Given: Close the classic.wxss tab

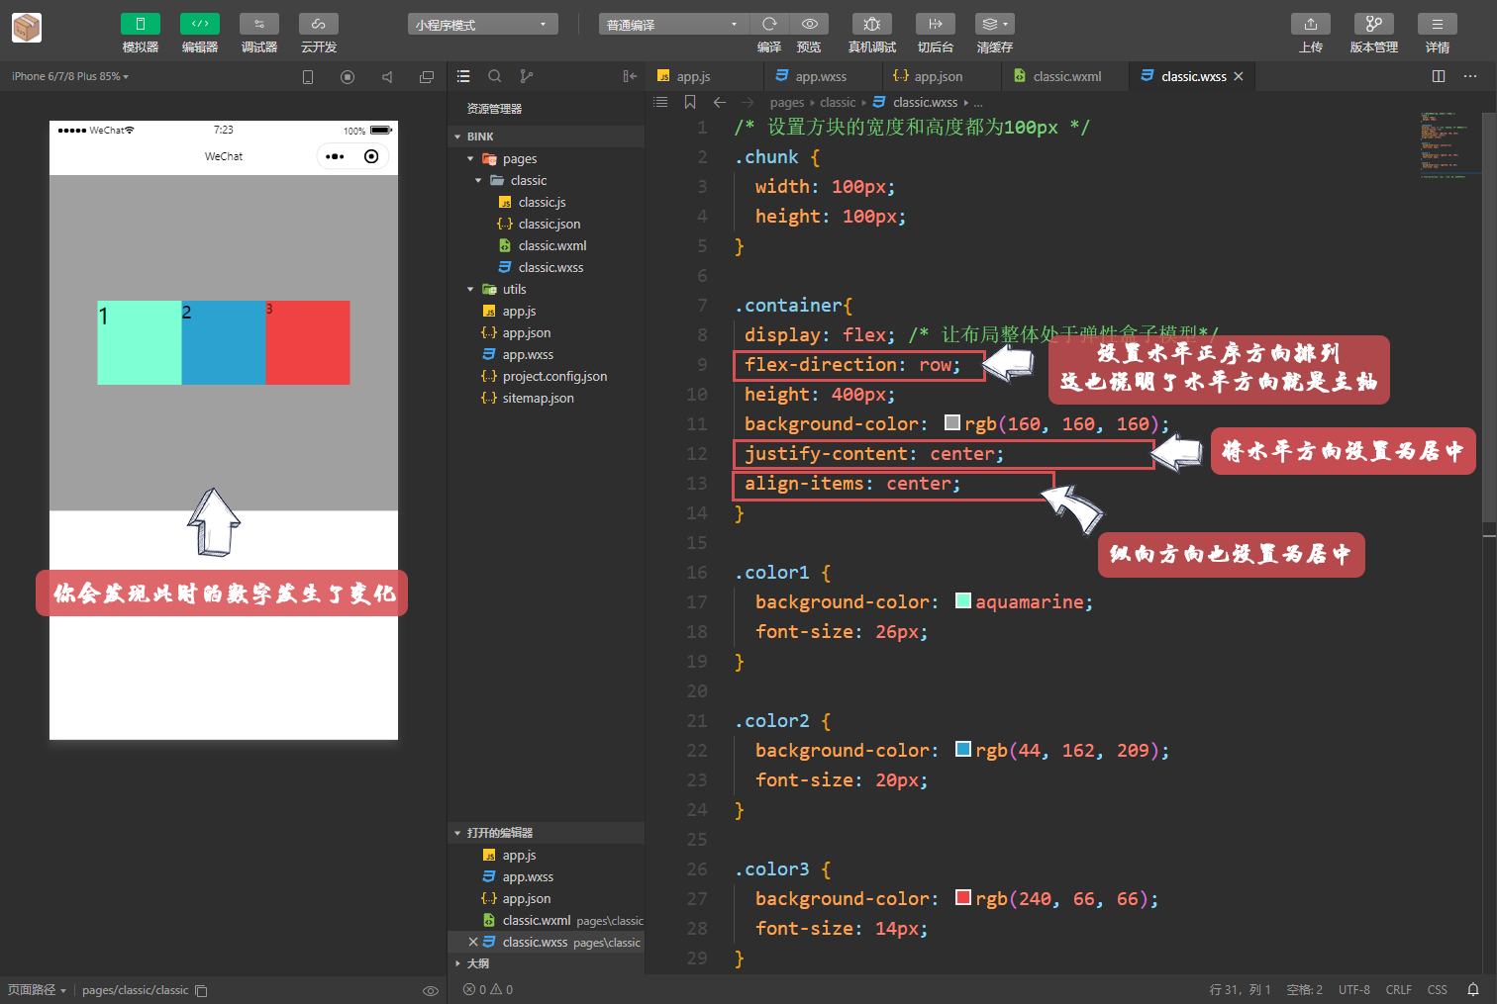Looking at the screenshot, I should 1238,76.
